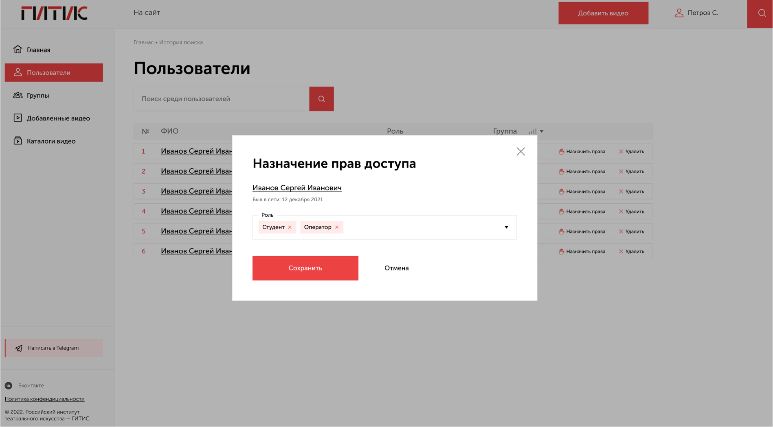Viewport: 773px width, 427px height.
Task: Select Пользователи in the sidebar
Action: (x=54, y=72)
